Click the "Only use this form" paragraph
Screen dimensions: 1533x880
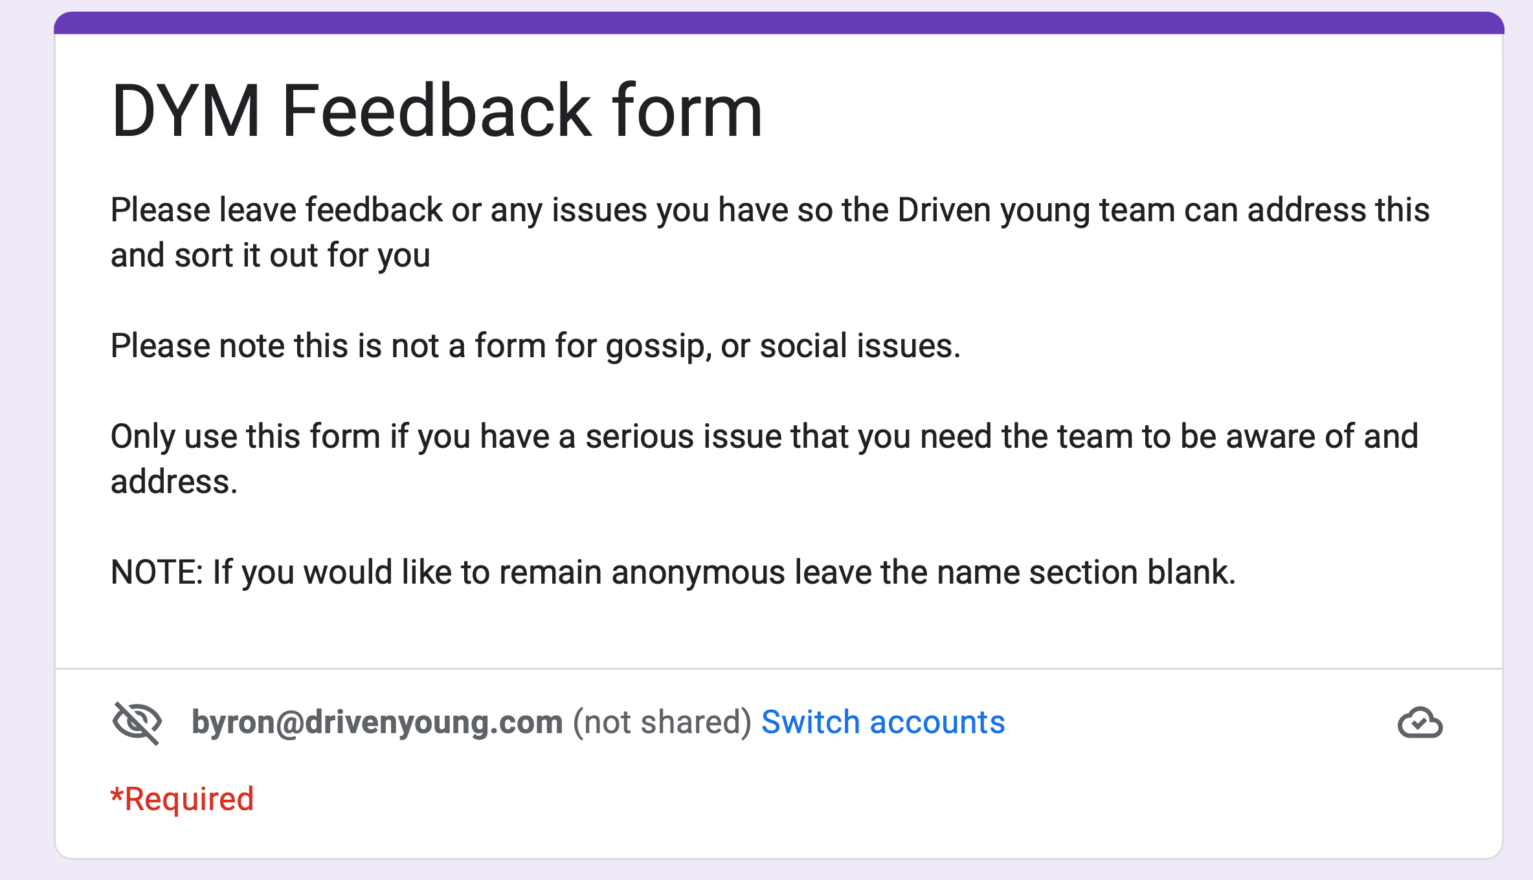[x=764, y=459]
